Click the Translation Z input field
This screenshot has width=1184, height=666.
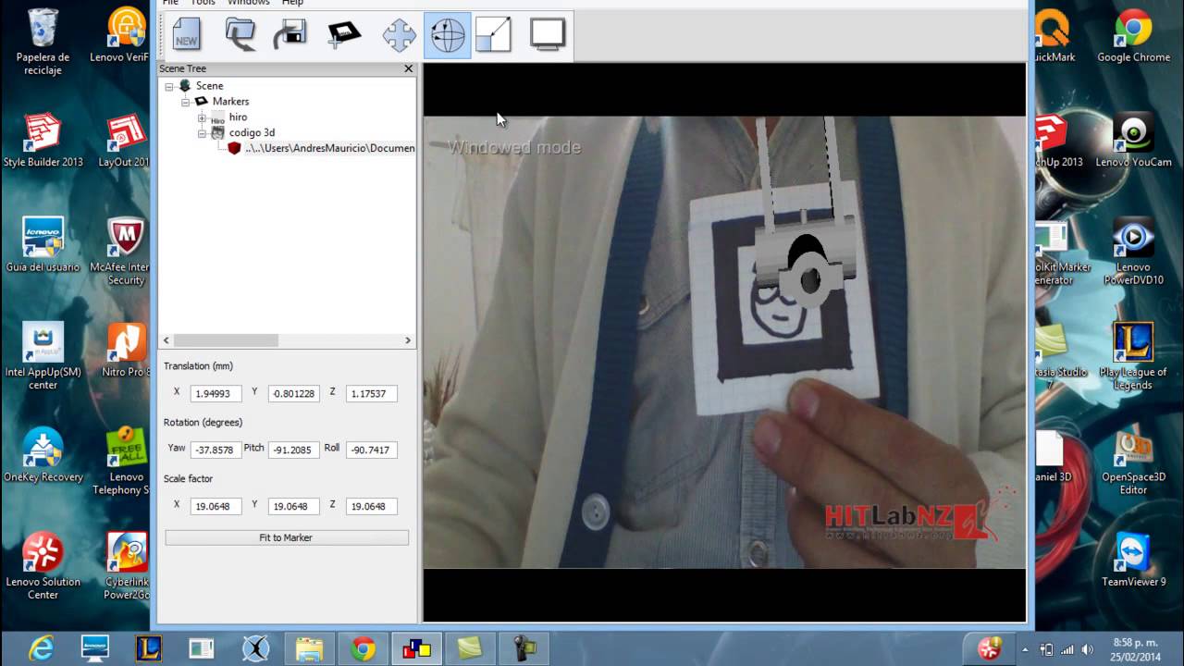coord(371,393)
